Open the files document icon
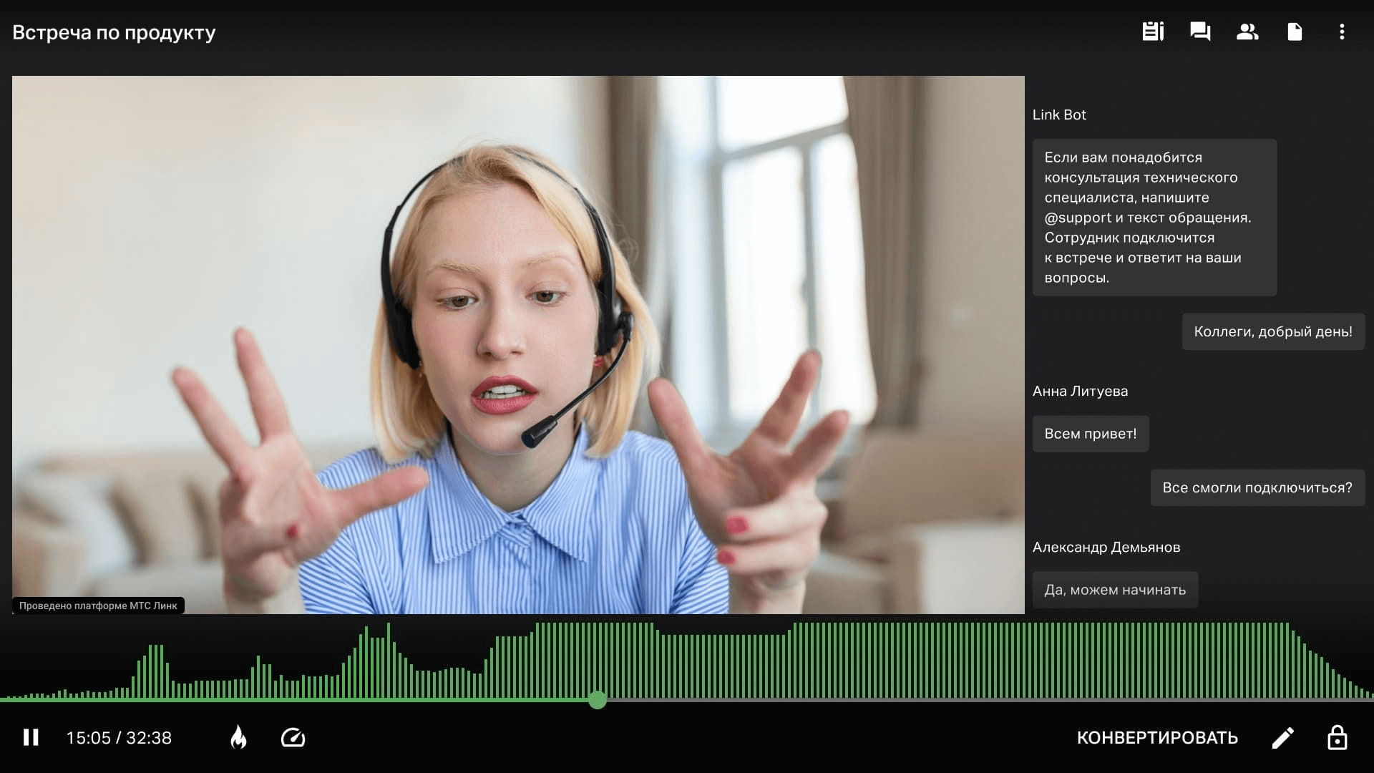Viewport: 1374px width, 773px height. tap(1295, 31)
